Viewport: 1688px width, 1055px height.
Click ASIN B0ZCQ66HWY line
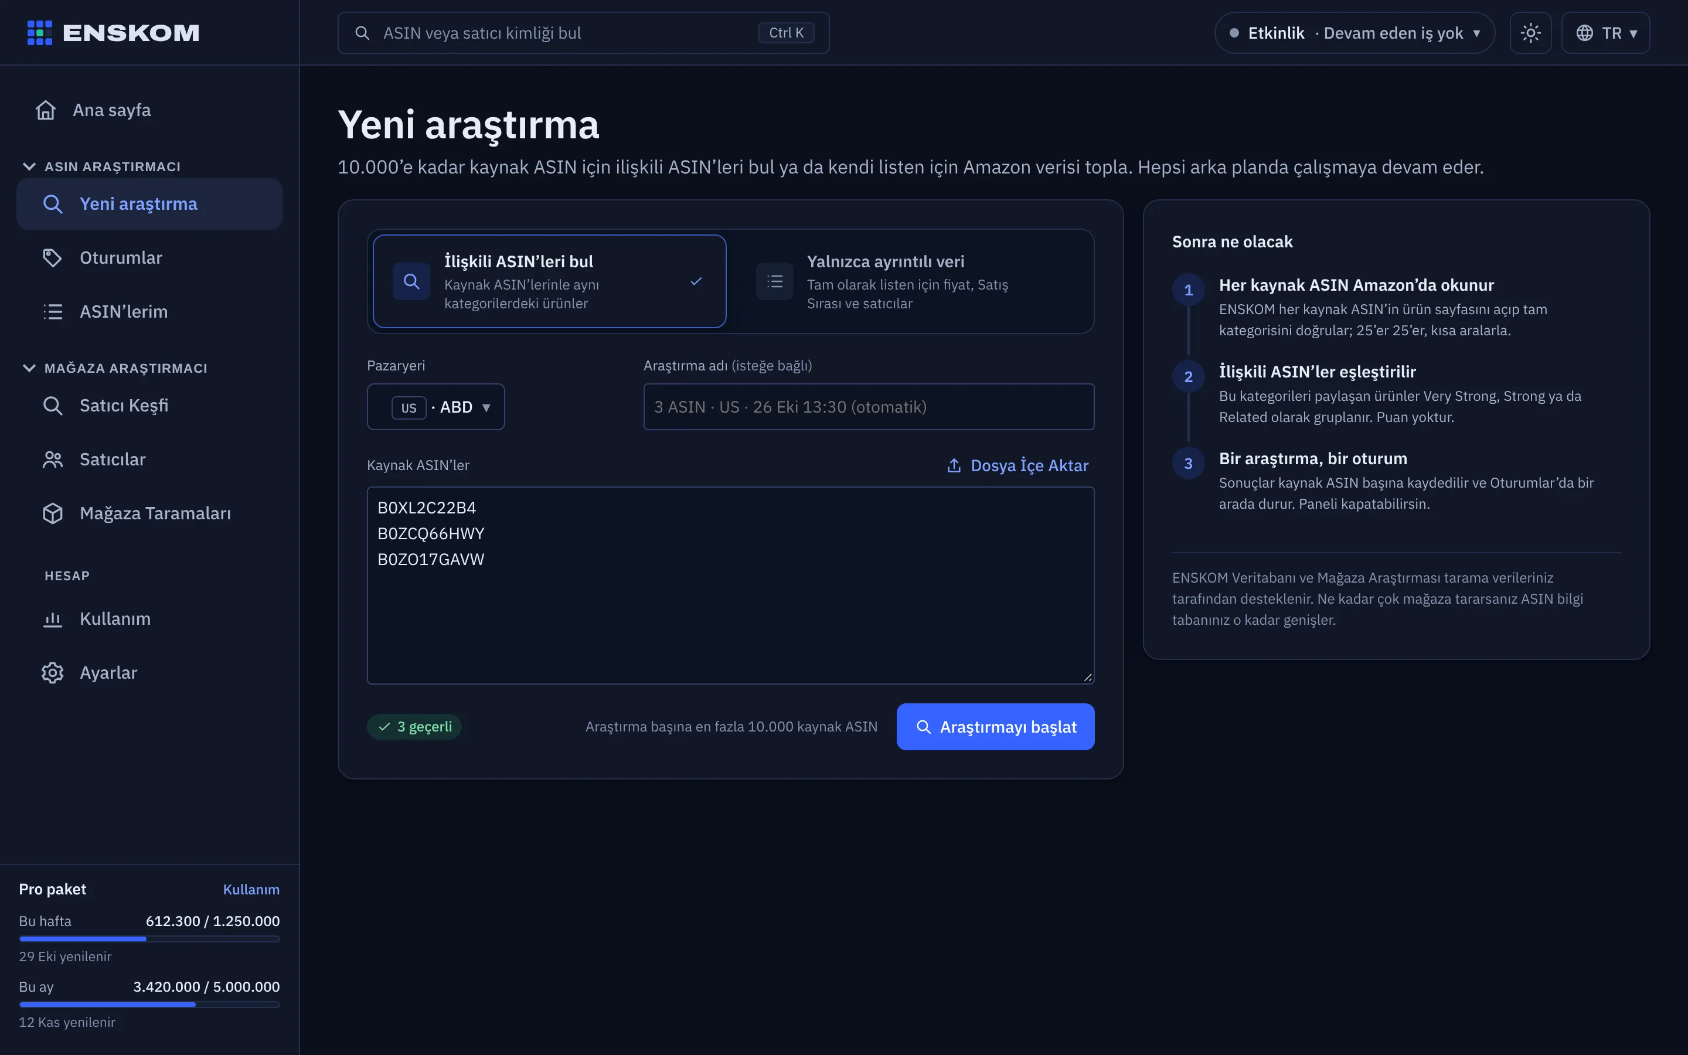pos(431,534)
